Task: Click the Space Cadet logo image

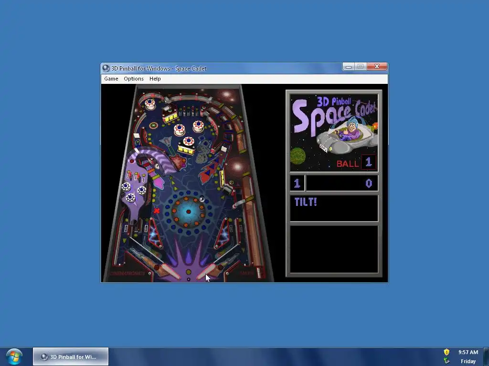Action: (x=334, y=133)
